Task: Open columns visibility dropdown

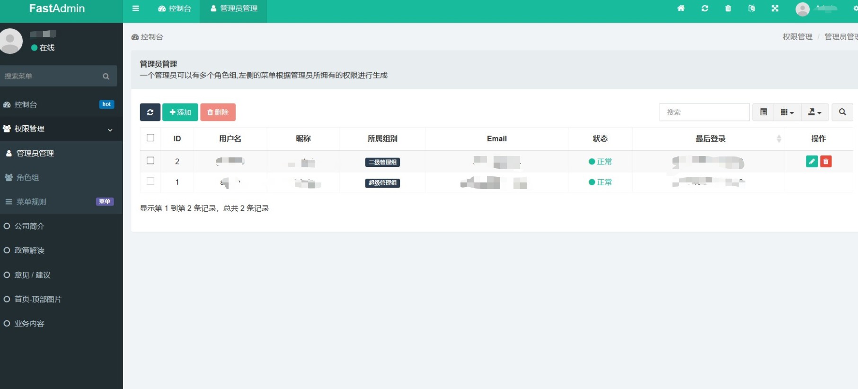Action: pyautogui.click(x=787, y=112)
